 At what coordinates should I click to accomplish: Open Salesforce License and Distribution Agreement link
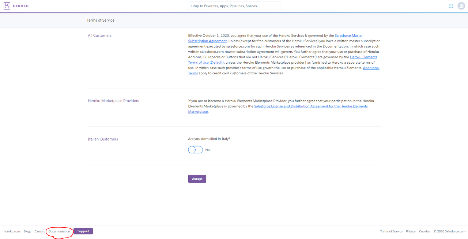click(278, 109)
